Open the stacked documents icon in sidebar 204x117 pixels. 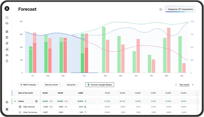pos(7,43)
